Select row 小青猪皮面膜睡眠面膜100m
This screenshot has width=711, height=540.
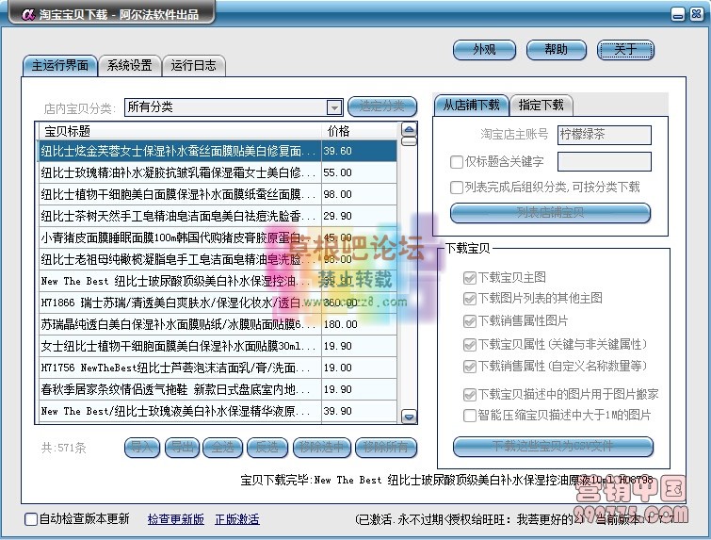(x=218, y=237)
